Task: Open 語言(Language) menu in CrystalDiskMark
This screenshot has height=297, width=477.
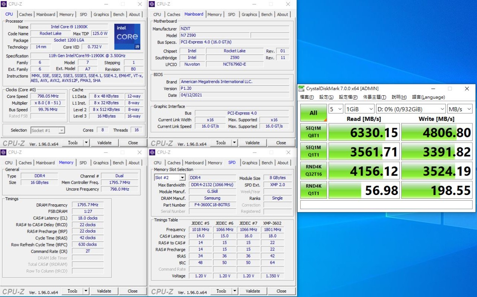Action: click(429, 97)
